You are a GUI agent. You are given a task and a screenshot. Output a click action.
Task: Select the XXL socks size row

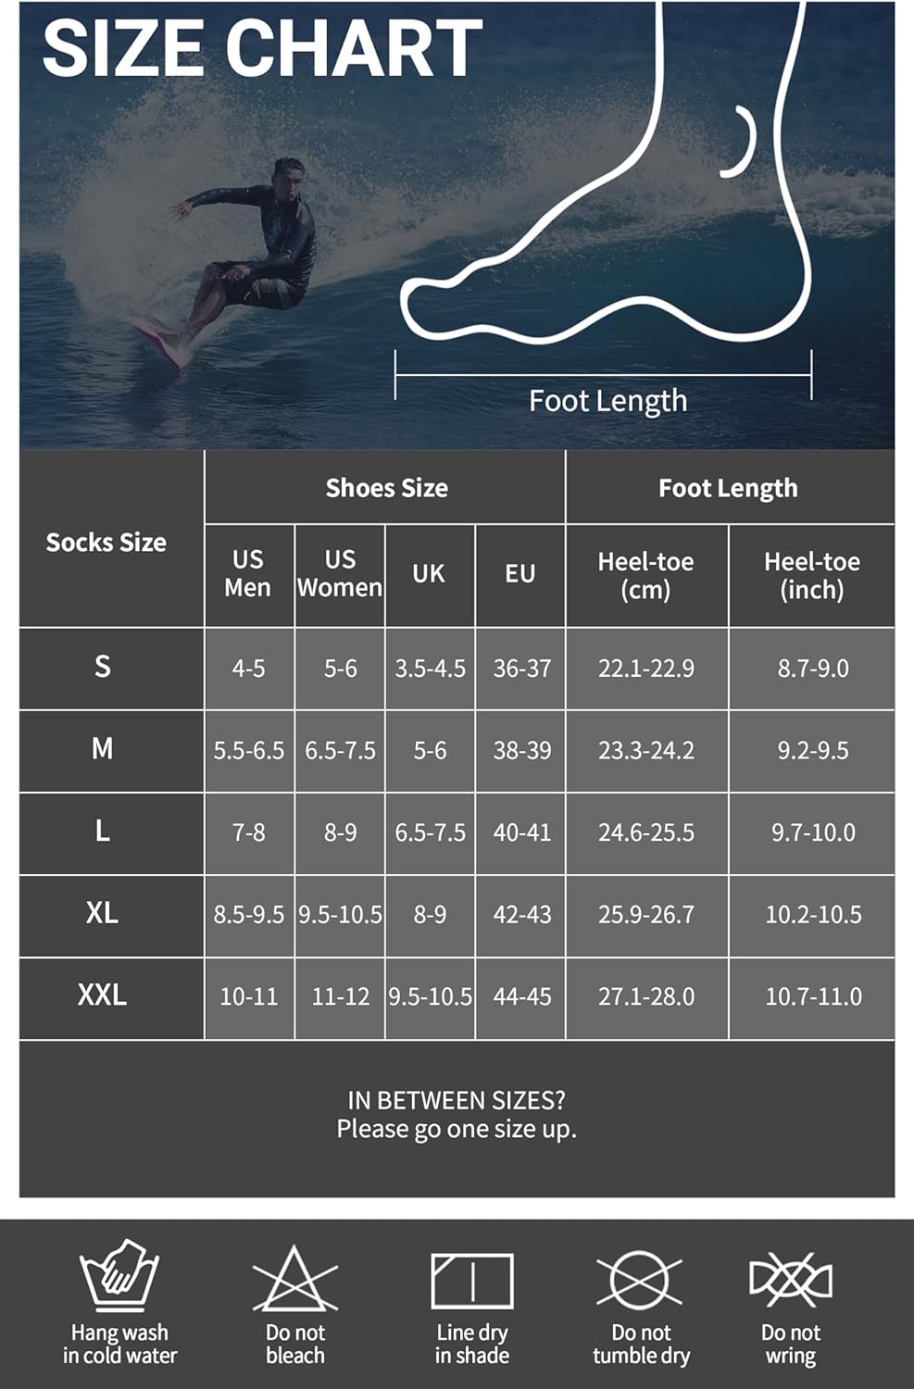point(103,995)
